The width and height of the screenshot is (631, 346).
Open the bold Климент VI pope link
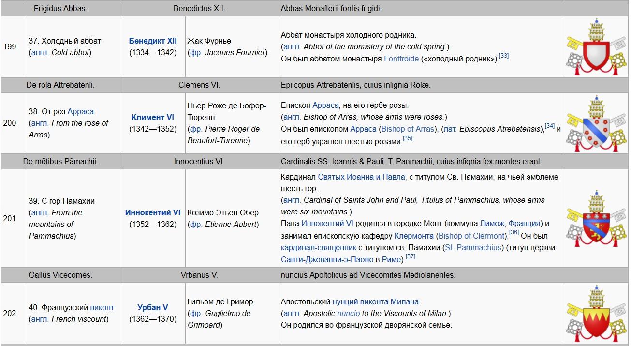(x=153, y=117)
